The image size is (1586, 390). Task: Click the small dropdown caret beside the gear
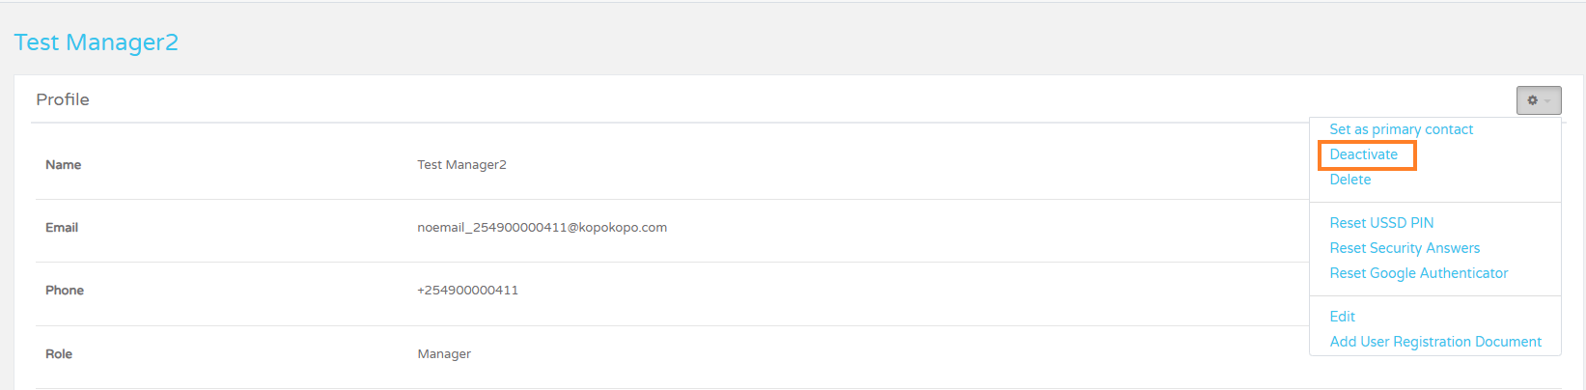click(1546, 100)
